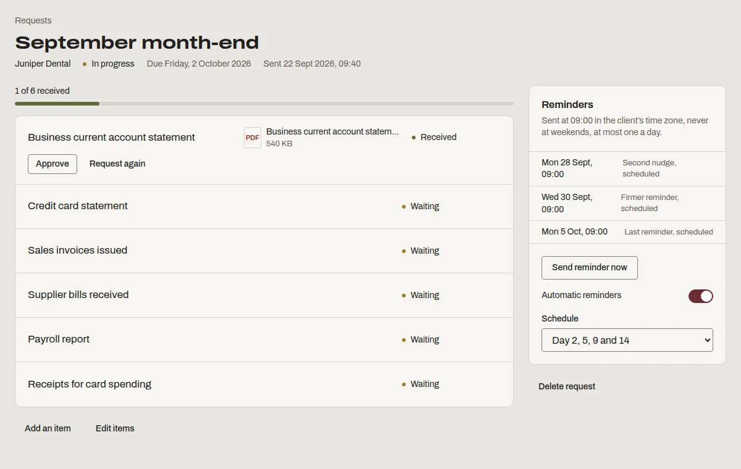
Task: Open the attached statement file name
Action: [333, 131]
